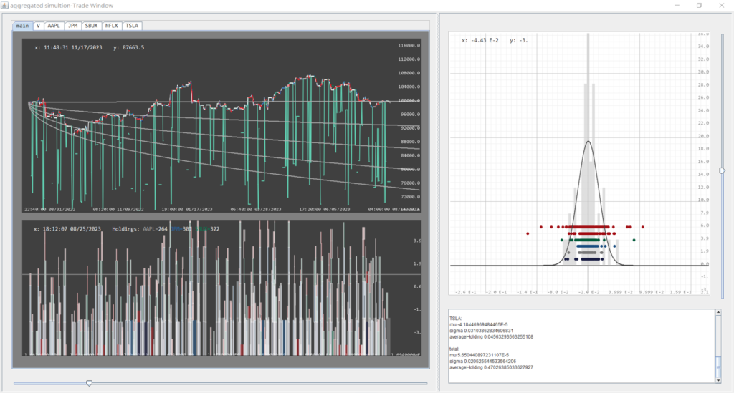Screen dimensions: 734x393
Task: Click '22:40:00 08/31/2022' x-axis label
Action: 49,209
